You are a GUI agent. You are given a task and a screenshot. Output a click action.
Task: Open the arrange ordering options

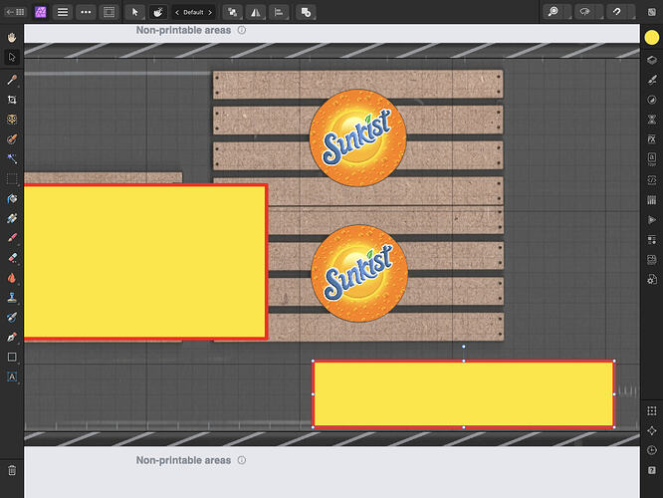click(233, 12)
